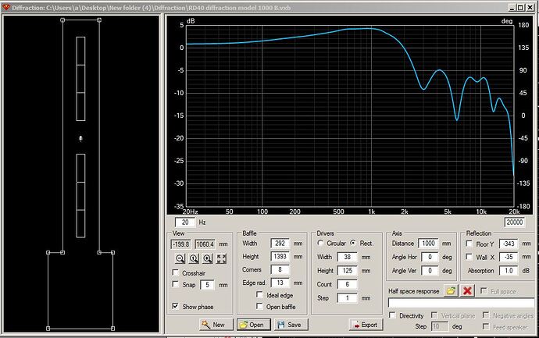Enable the Directivity checkbox
539x338 pixels.
tap(391, 315)
